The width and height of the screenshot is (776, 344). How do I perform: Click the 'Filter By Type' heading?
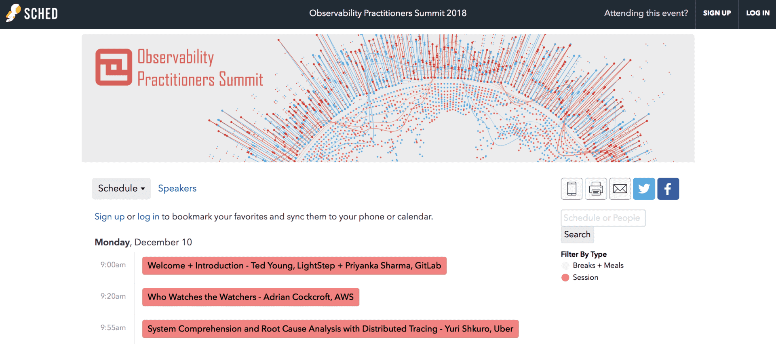pos(584,254)
